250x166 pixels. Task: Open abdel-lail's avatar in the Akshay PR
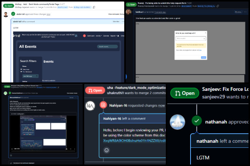(6, 14)
